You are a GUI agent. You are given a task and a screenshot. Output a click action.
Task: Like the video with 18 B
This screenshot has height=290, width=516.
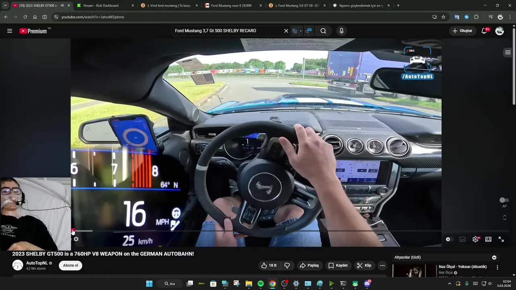(269, 265)
